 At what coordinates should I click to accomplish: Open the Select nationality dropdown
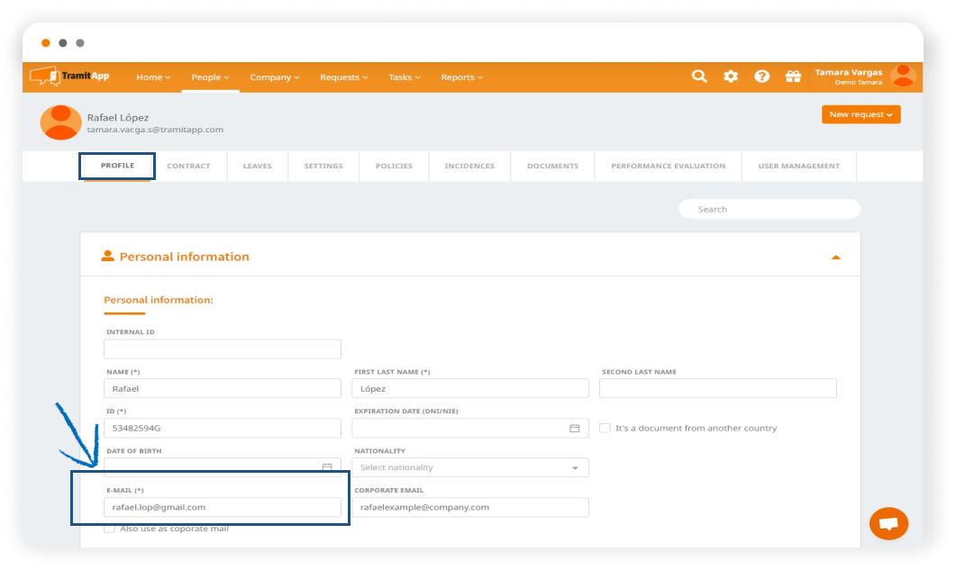tap(470, 467)
